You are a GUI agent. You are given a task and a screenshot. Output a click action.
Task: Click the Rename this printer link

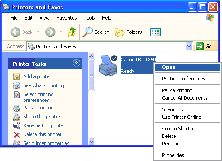[x=44, y=125]
